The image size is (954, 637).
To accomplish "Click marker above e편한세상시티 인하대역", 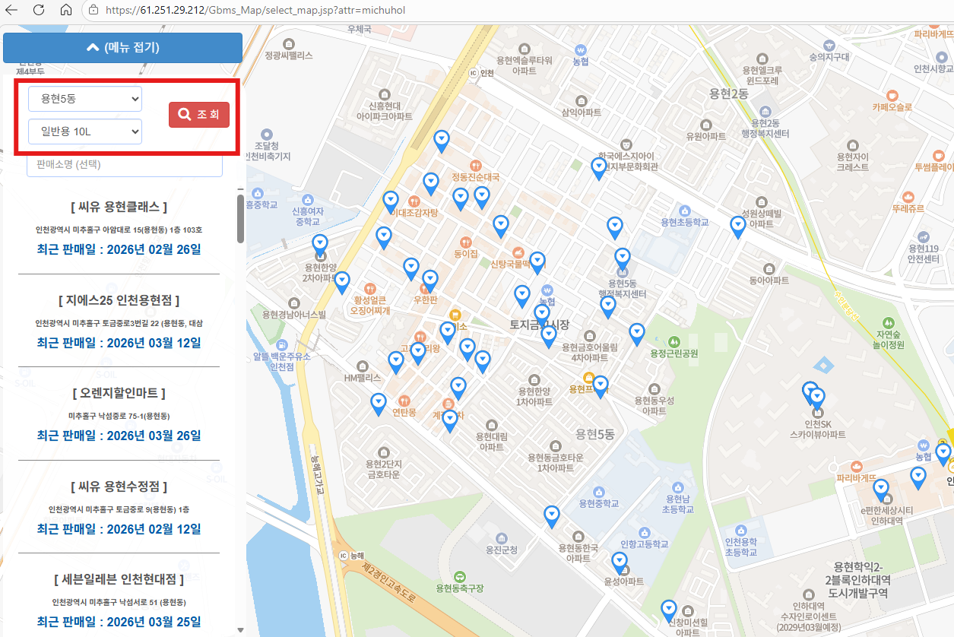I will 881,490.
